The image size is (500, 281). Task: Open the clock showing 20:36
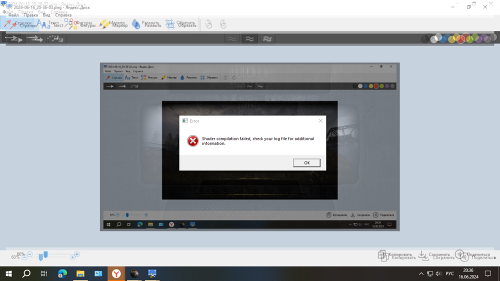pyautogui.click(x=468, y=273)
